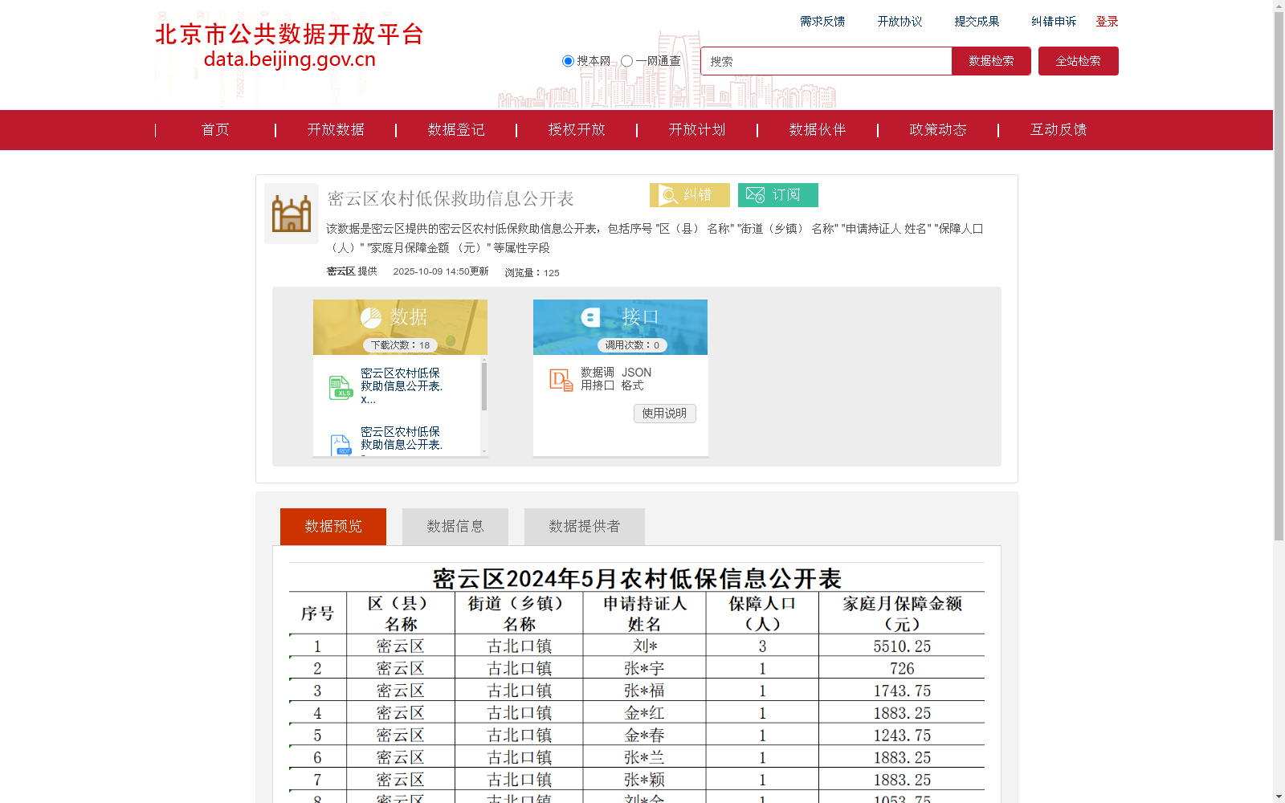Image resolution: width=1285 pixels, height=803 pixels.
Task: Open 数据伙伴 navigation menu item
Action: 818,130
